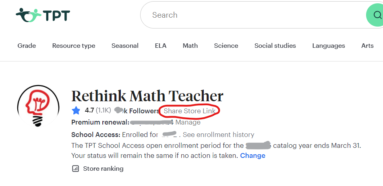Screen dimensions: 383x186
Task: Click the green search magnifier button
Action: pyautogui.click(x=377, y=15)
